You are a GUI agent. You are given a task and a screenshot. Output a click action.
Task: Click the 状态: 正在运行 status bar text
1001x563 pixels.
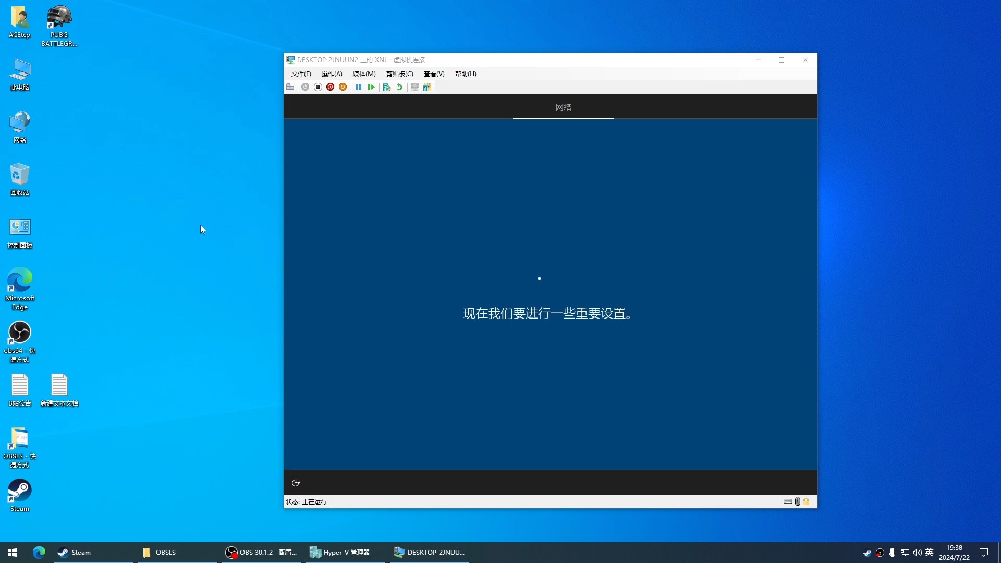pyautogui.click(x=307, y=501)
